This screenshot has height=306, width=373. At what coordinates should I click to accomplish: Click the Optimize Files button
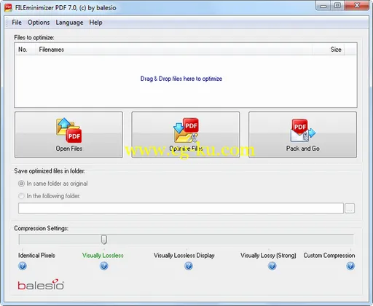(186, 135)
